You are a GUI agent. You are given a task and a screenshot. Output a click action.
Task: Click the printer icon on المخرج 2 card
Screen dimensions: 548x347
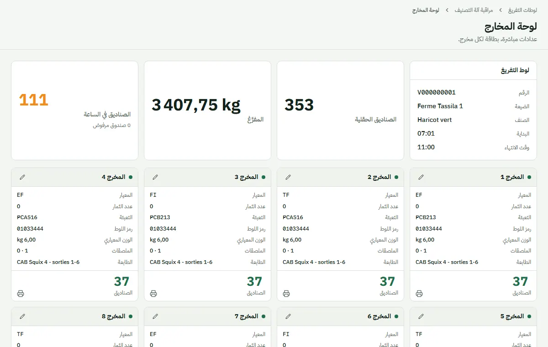coord(286,294)
